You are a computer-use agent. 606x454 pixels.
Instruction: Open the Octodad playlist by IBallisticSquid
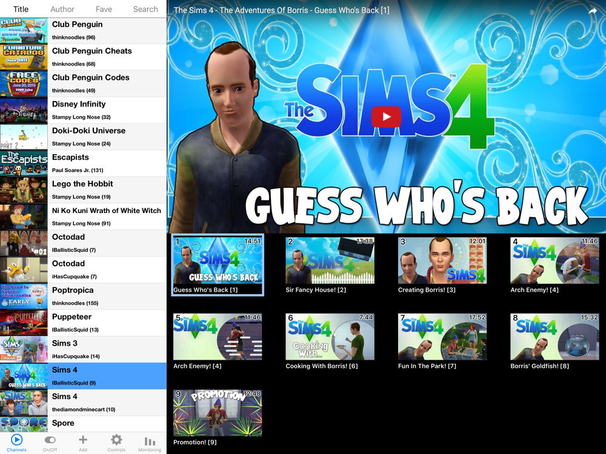[83, 243]
